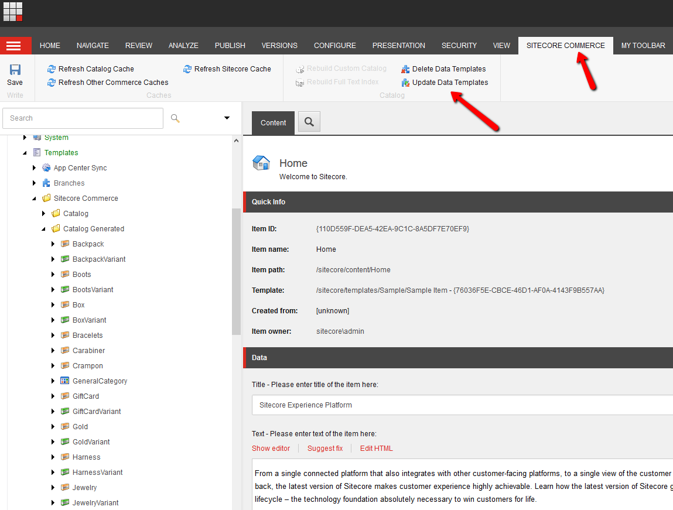Open the search options dropdown arrow
673x510 pixels.
point(227,118)
